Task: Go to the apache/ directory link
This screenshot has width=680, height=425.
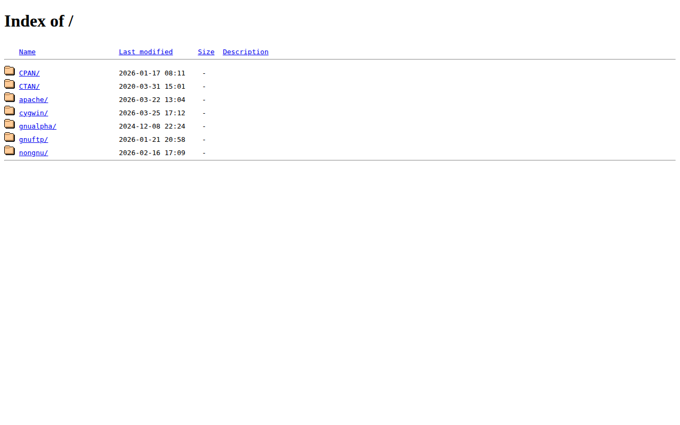Action: [x=33, y=100]
